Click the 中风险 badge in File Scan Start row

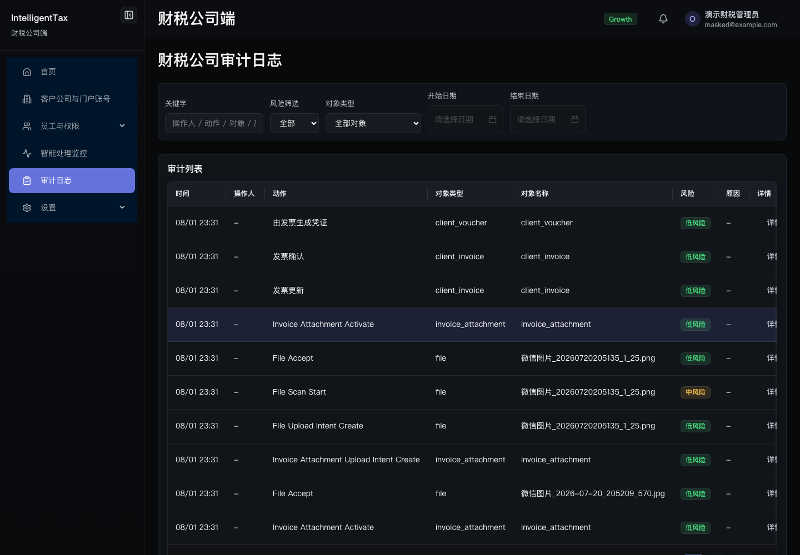(x=696, y=392)
